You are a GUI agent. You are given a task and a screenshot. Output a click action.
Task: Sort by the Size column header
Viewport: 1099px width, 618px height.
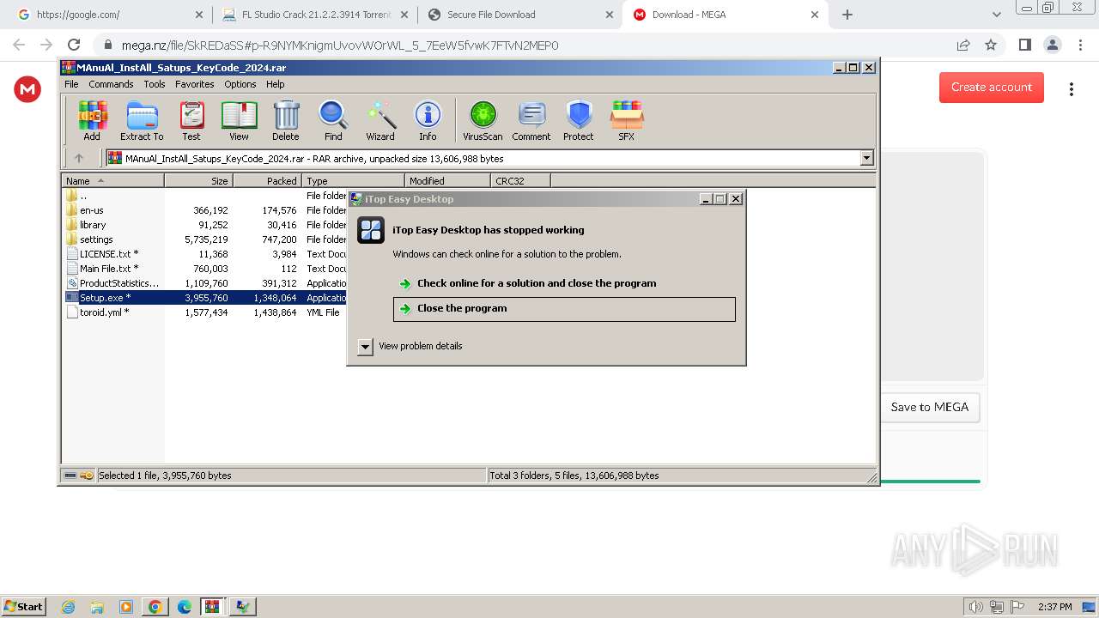[198, 181]
